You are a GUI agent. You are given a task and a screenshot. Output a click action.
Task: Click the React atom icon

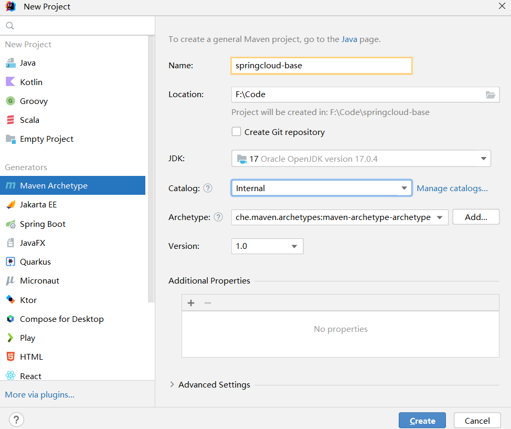tap(10, 376)
